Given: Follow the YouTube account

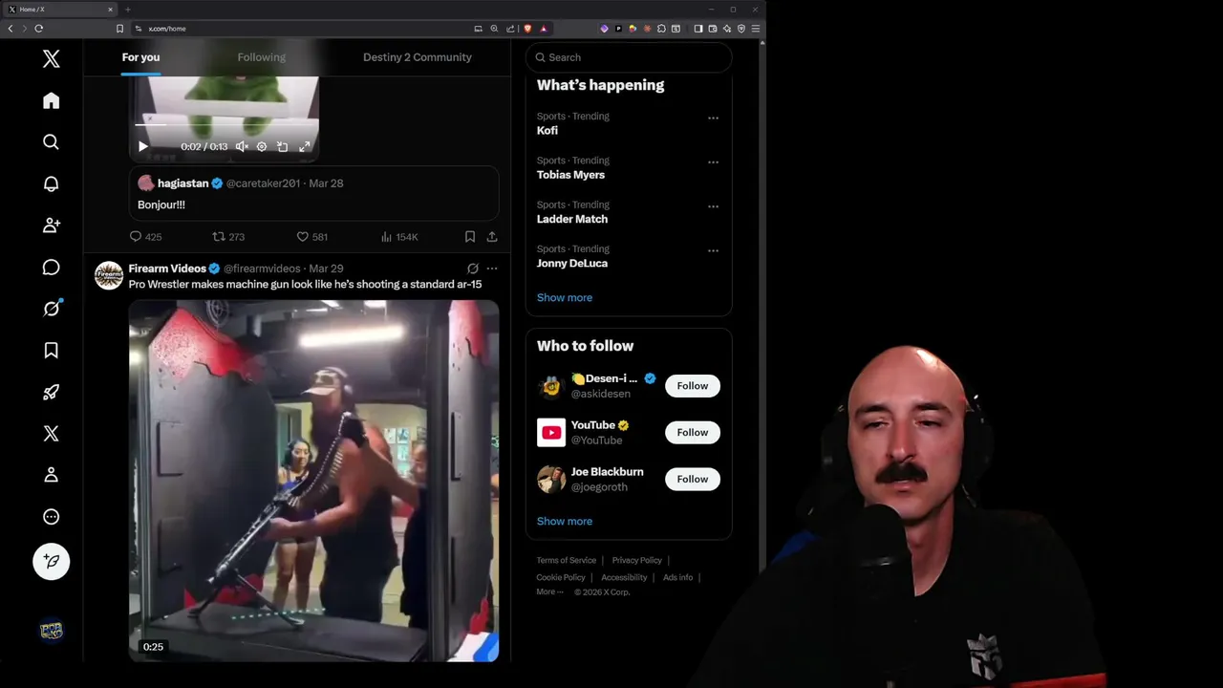Looking at the screenshot, I should coord(693,433).
